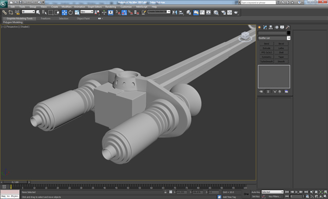Open the selection filter All dropdown
Viewport: 328px width, 199px height.
[x=28, y=12]
